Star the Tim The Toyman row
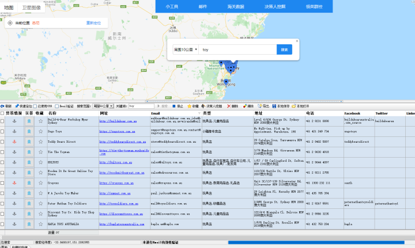The height and width of the screenshot is (248, 415). pyautogui.click(x=40, y=152)
